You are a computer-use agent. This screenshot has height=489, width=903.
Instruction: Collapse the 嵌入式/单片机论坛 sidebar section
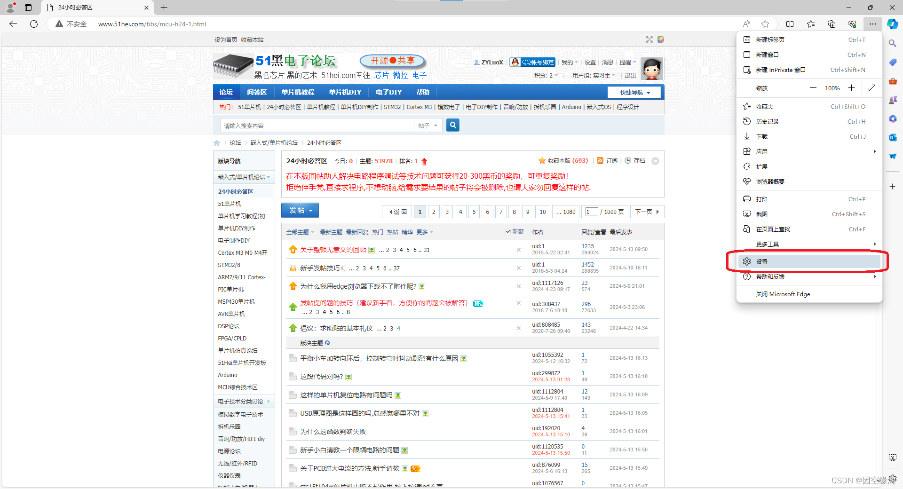[244, 177]
